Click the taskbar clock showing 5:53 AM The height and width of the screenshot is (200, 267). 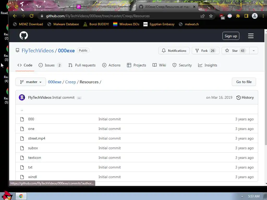pos(254,196)
